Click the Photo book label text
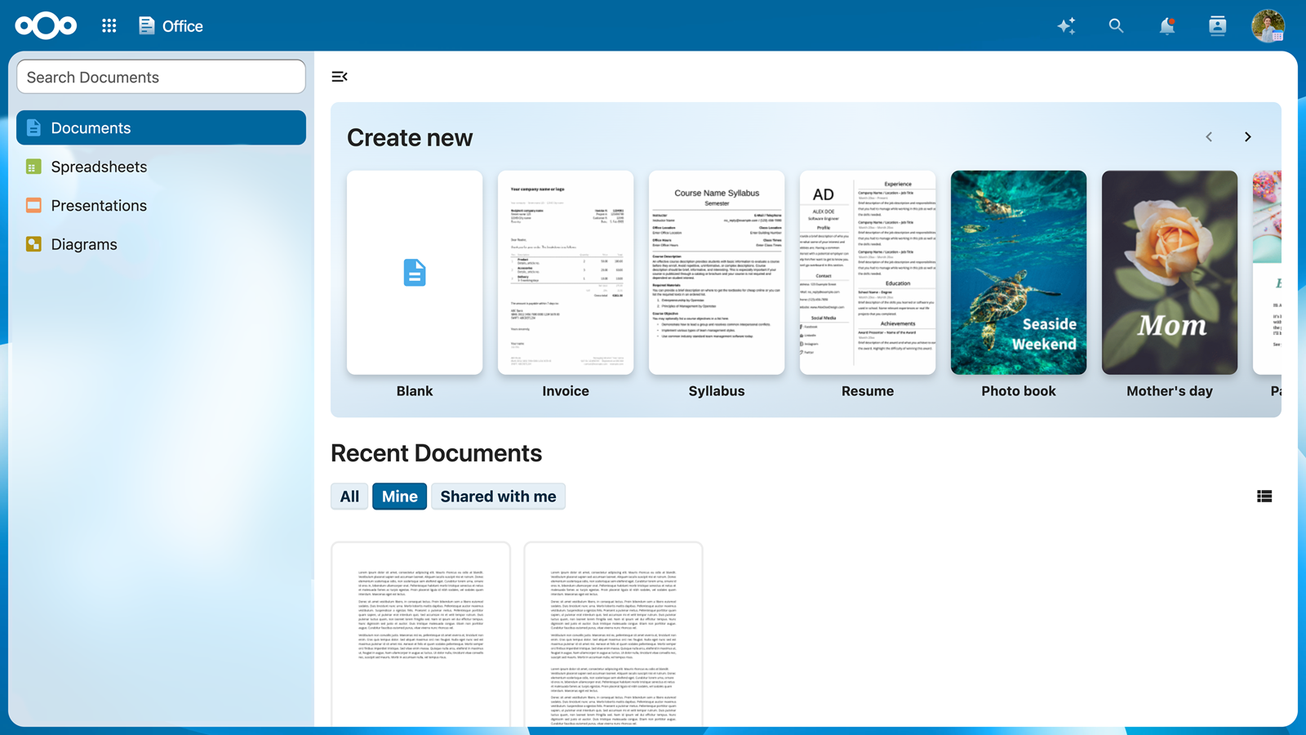The image size is (1306, 735). click(x=1019, y=391)
